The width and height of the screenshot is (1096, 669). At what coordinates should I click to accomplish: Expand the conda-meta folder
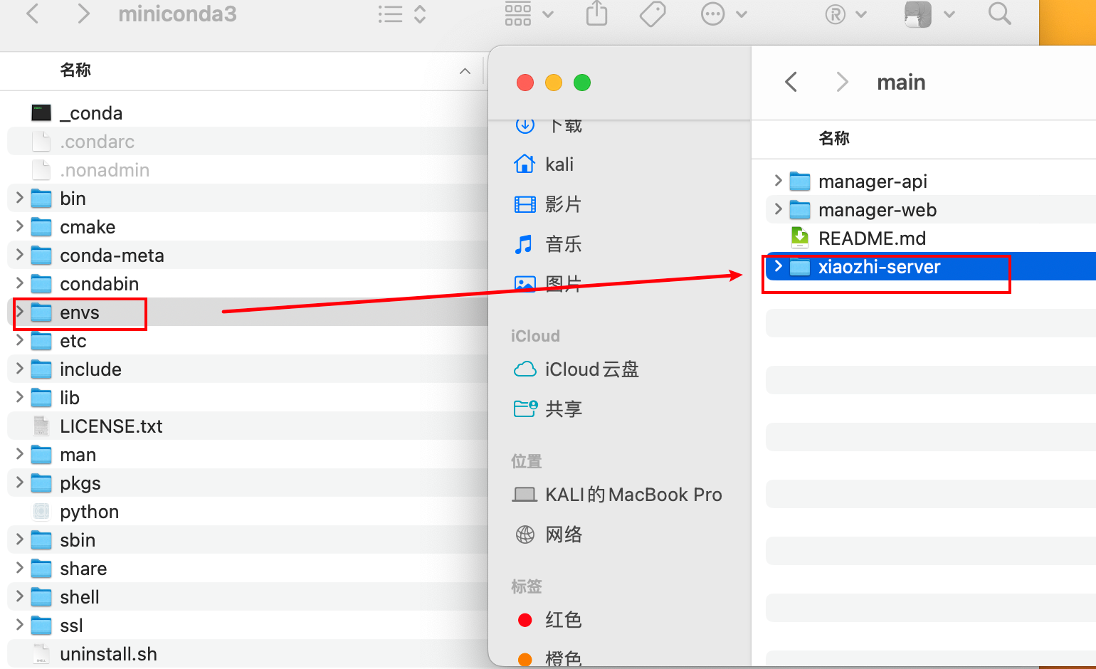pos(20,255)
